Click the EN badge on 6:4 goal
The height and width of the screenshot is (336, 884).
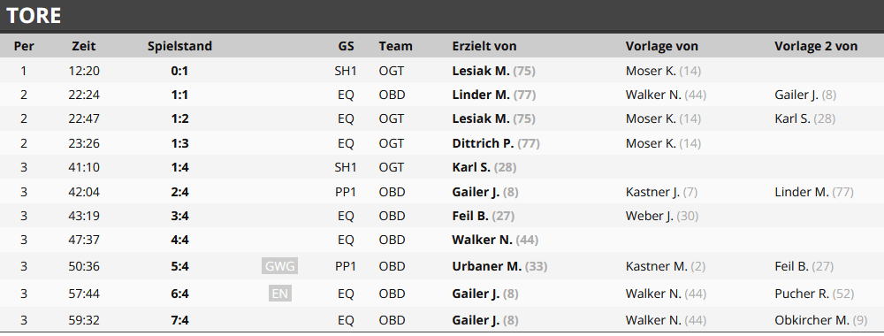click(x=280, y=294)
